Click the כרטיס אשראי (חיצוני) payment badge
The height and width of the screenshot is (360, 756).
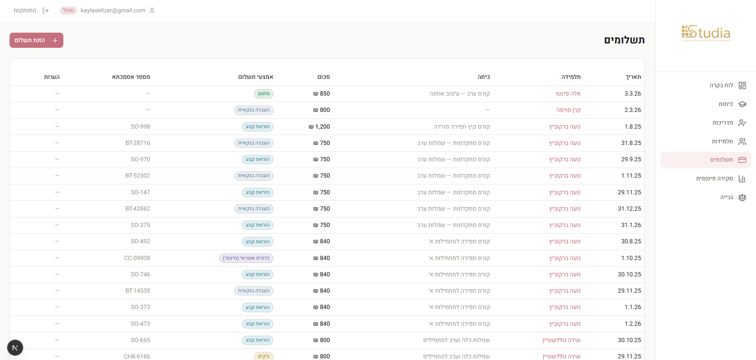pos(246,258)
